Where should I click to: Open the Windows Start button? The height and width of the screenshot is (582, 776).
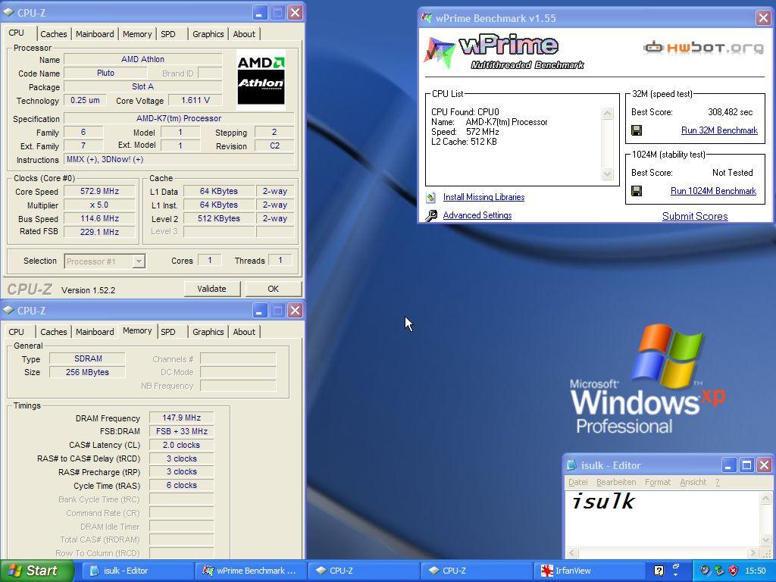(x=37, y=571)
